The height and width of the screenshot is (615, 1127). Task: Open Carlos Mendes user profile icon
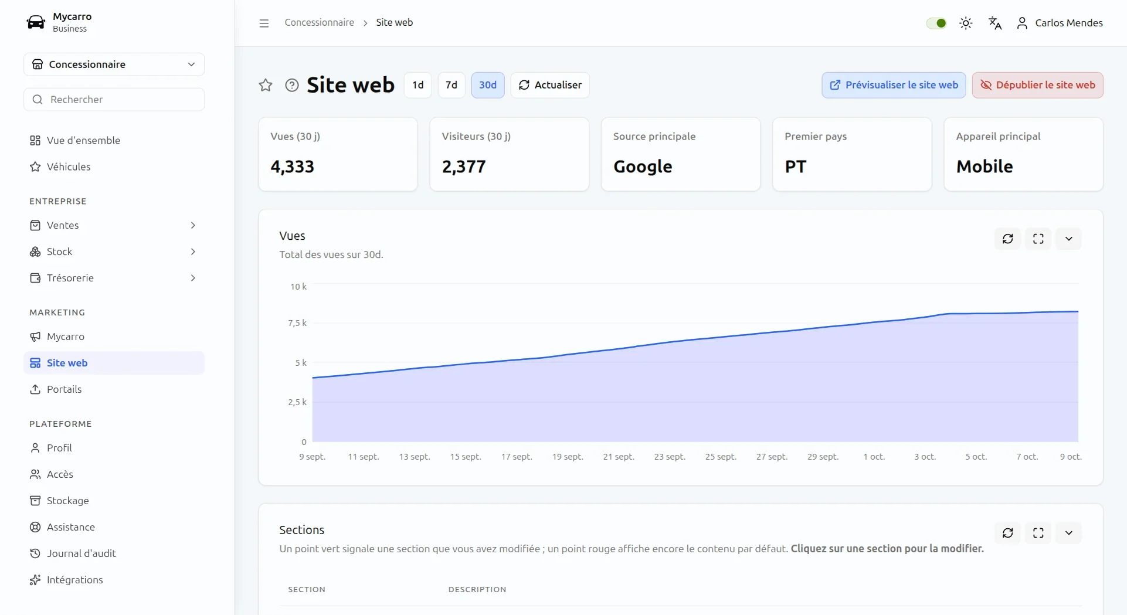(1022, 23)
